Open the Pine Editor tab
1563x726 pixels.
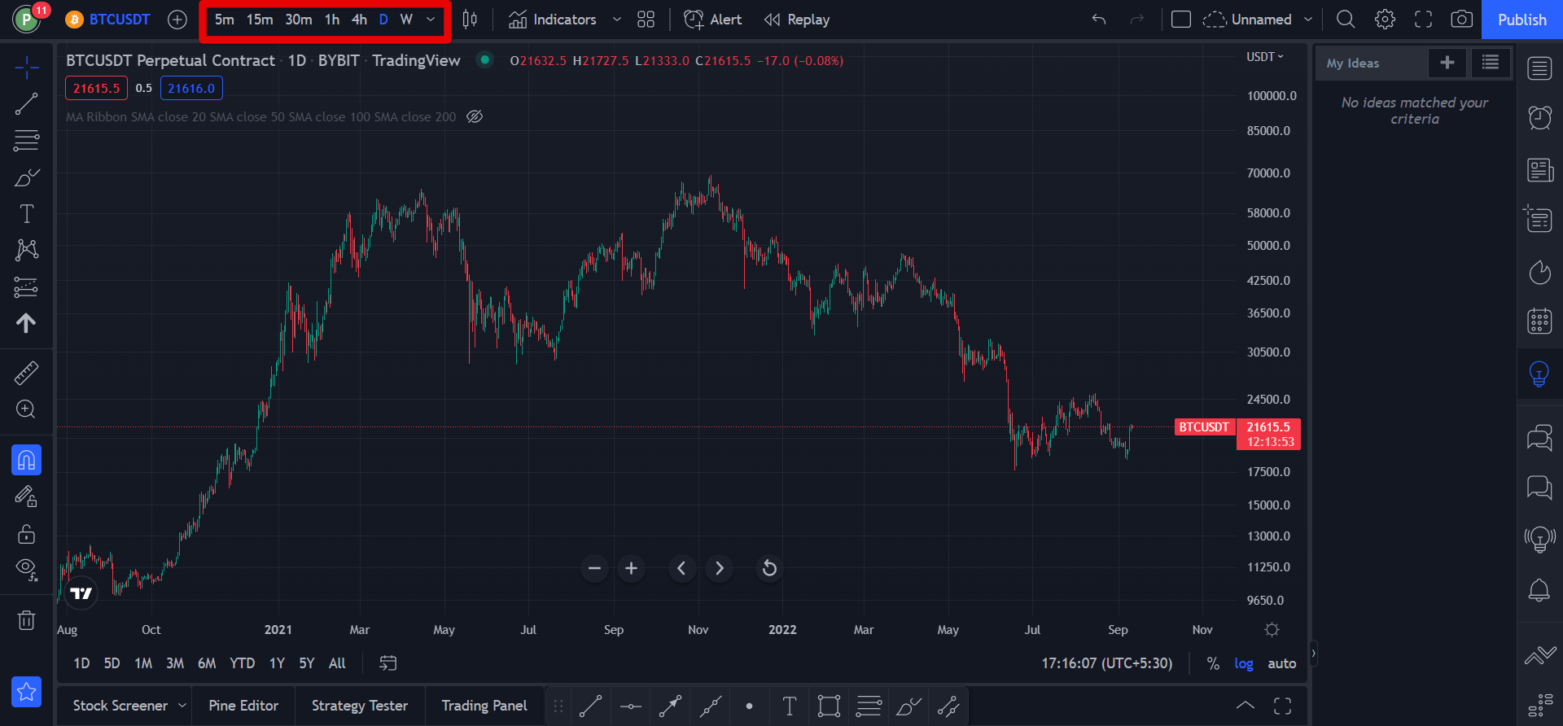tap(243, 706)
